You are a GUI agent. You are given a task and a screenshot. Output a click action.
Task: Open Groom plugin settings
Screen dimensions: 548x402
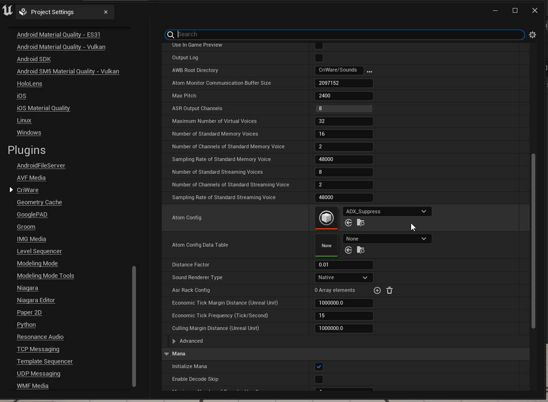(x=26, y=227)
